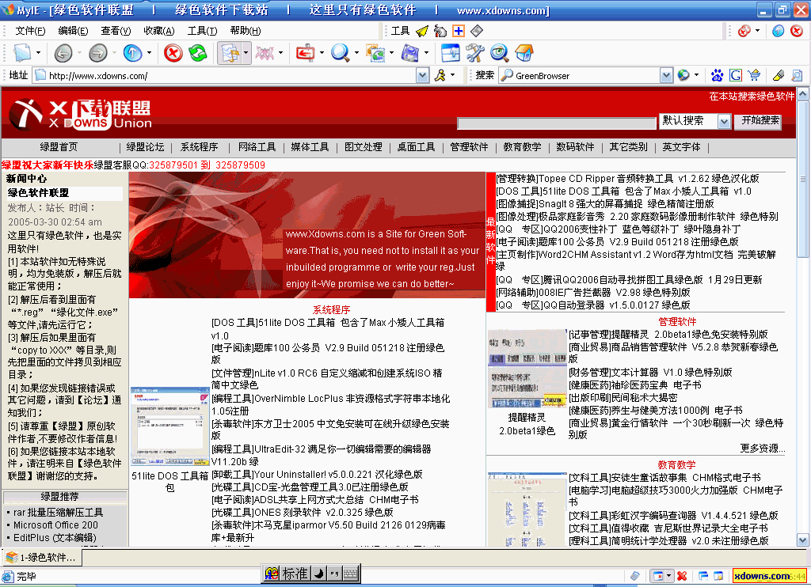
Task: Toggle the IME punctuation mode button
Action: point(334,574)
